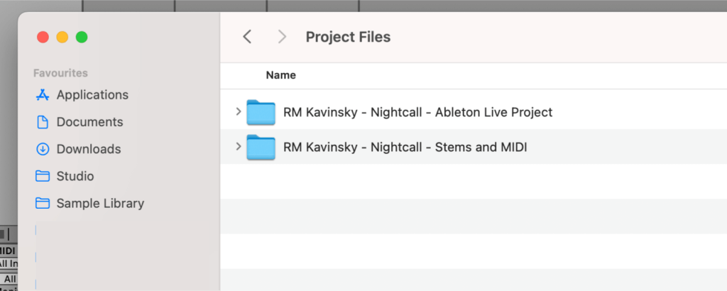This screenshot has height=291, width=727.
Task: Select 'RM Kavinsky - Nightcall - Stems and MIDI'
Action: (405, 148)
